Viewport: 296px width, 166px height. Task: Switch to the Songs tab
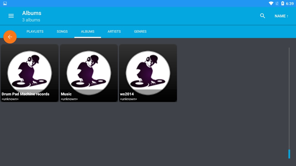click(x=62, y=32)
